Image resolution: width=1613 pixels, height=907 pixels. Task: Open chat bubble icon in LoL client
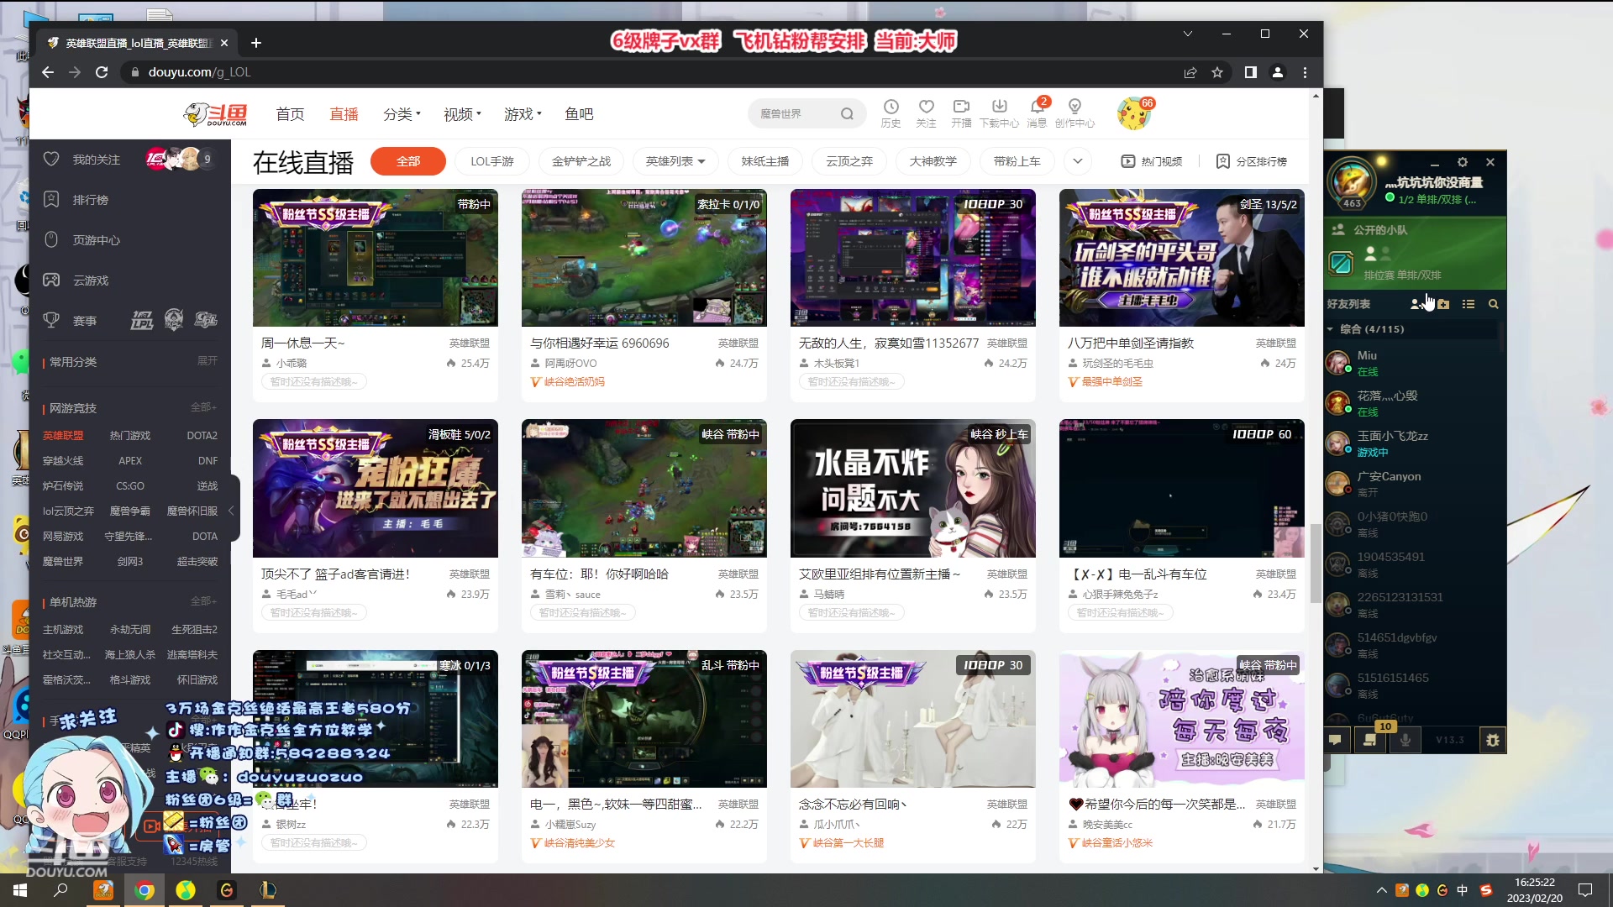[x=1335, y=740]
